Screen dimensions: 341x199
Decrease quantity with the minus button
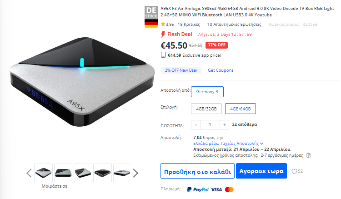[x=196, y=124]
